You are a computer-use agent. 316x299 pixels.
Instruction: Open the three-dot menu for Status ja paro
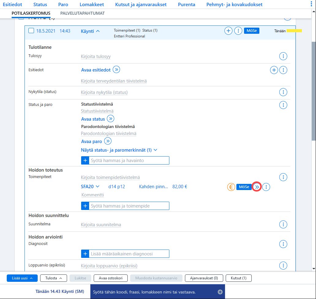tap(283, 105)
